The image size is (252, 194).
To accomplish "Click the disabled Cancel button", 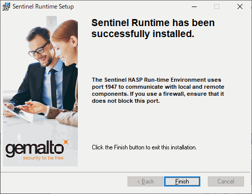I will click(226, 181).
